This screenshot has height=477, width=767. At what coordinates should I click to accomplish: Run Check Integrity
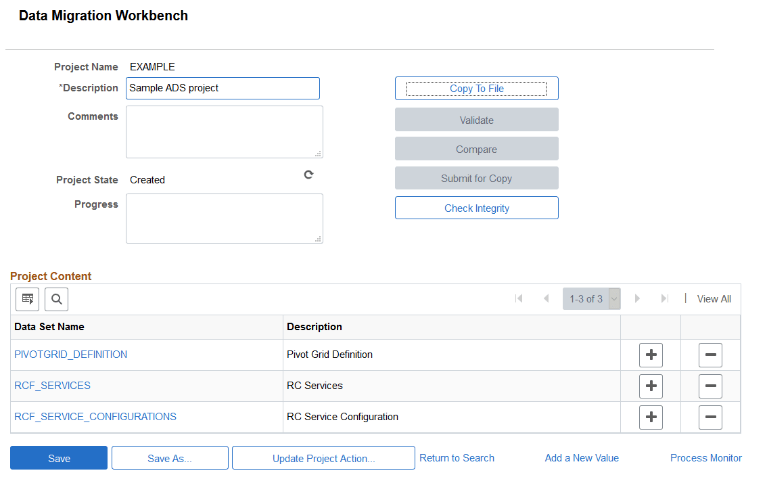(476, 208)
